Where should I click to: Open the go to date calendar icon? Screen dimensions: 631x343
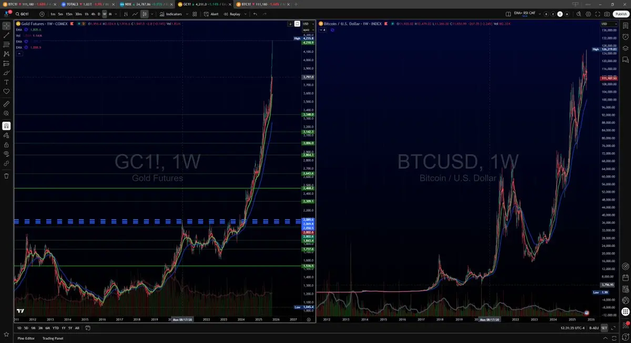tap(87, 328)
